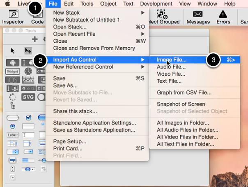Expand the New Referenced Control submenu
The image size is (248, 187).
(x=97, y=67)
